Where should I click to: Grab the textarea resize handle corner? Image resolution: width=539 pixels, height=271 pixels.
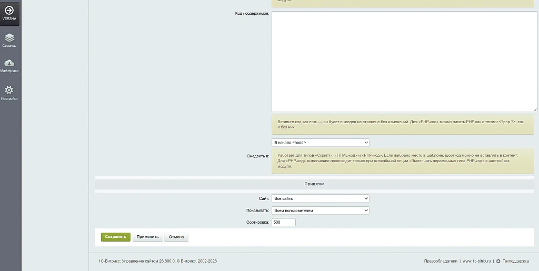point(535,109)
